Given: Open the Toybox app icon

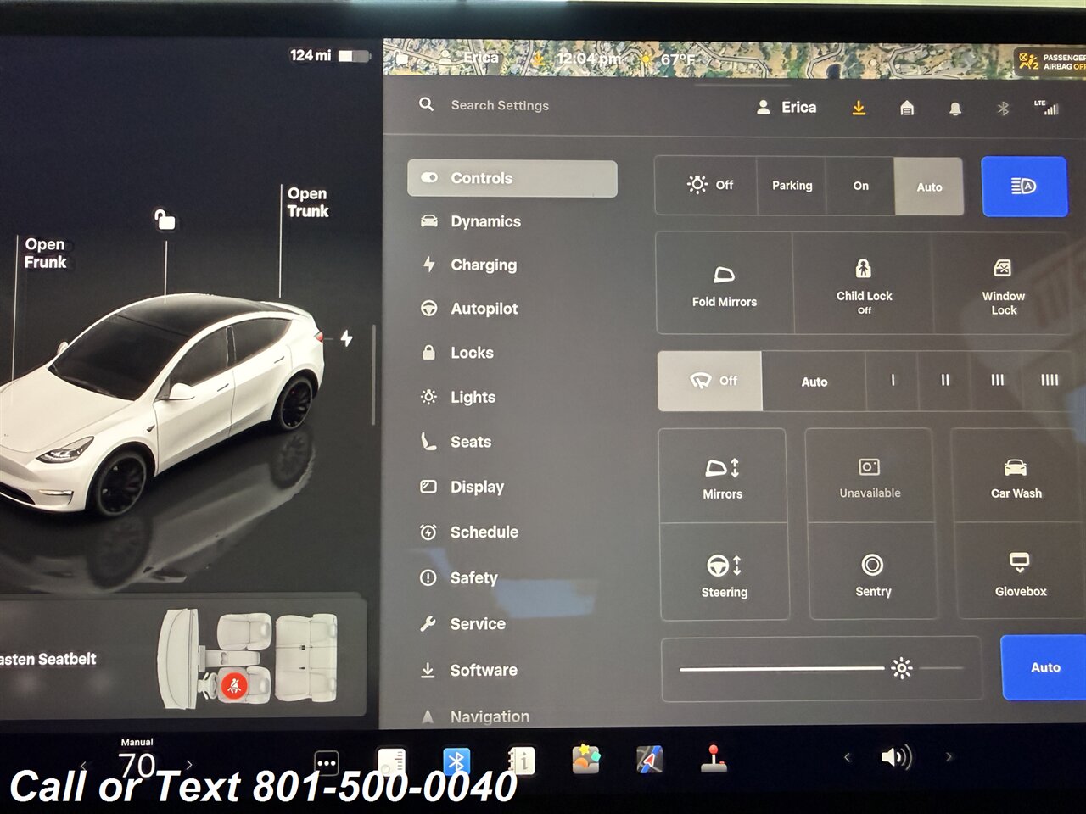Looking at the screenshot, I should (585, 759).
